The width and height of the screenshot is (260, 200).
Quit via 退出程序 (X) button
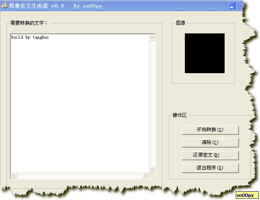point(210,168)
